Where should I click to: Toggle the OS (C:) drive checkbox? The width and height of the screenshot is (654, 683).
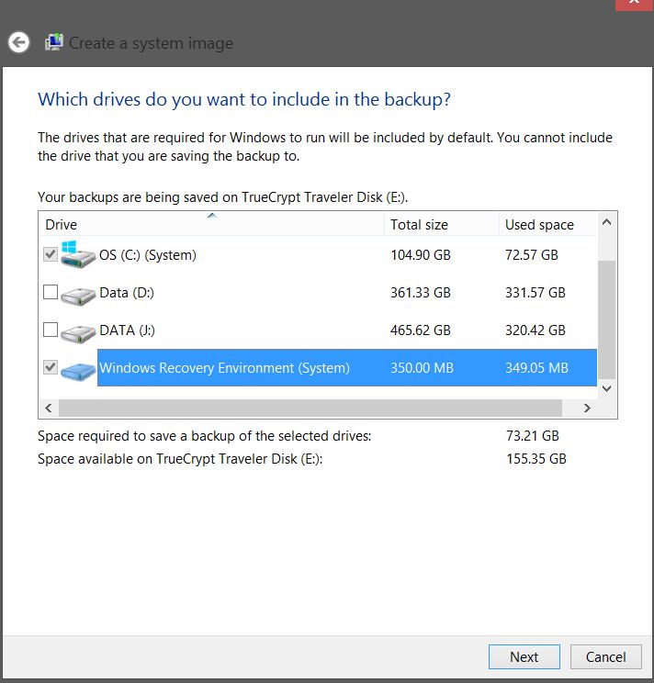click(x=51, y=254)
